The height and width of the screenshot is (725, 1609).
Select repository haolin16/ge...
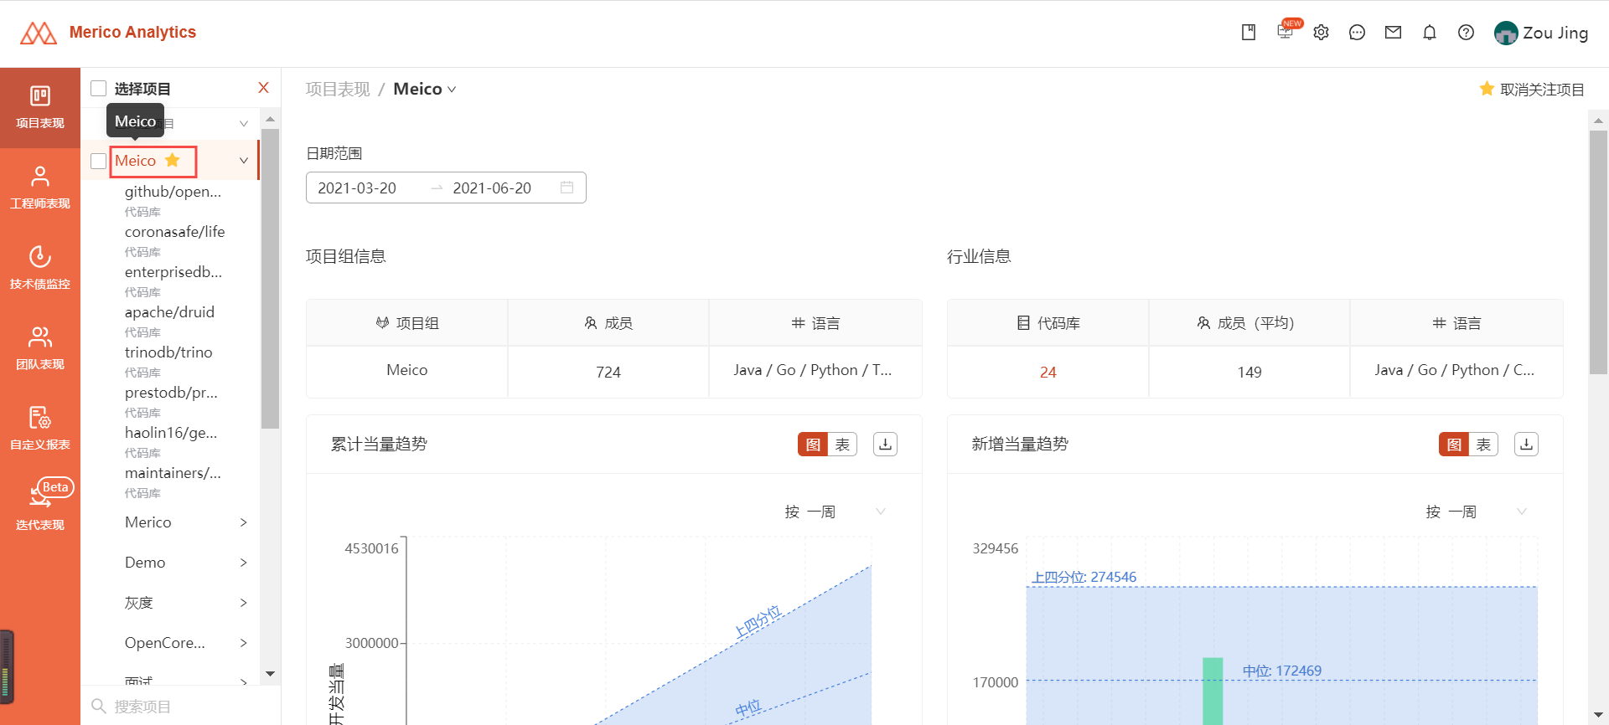tap(171, 433)
